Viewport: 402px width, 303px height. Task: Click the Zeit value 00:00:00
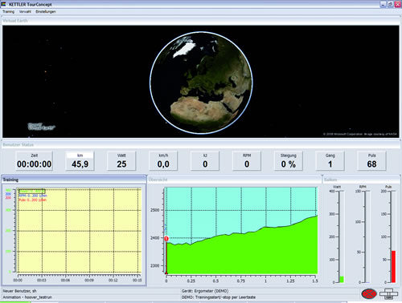(34, 164)
